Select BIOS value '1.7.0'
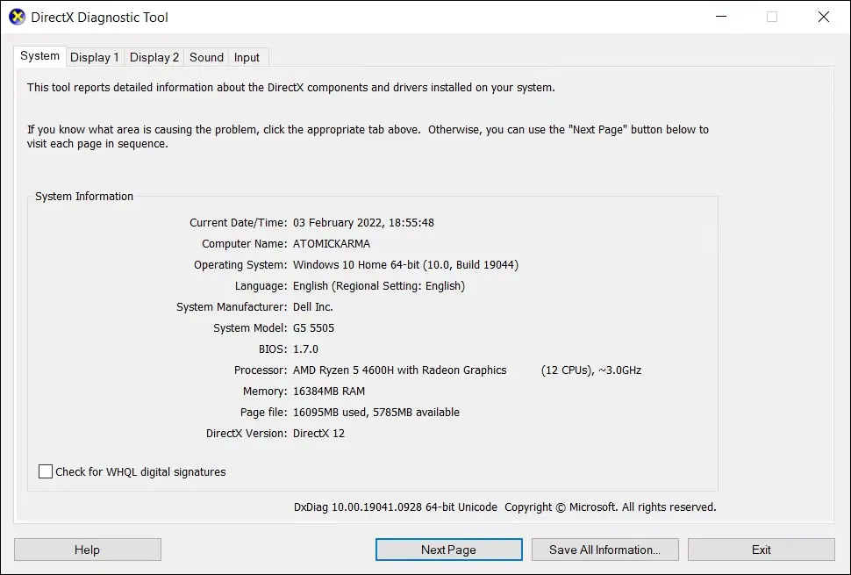The image size is (851, 575). [x=305, y=349]
